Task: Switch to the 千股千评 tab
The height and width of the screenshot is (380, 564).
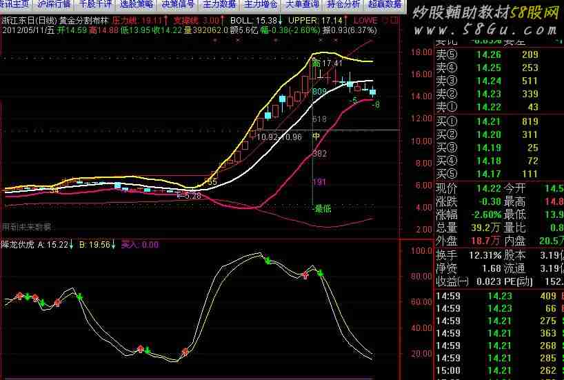Action: pos(96,3)
